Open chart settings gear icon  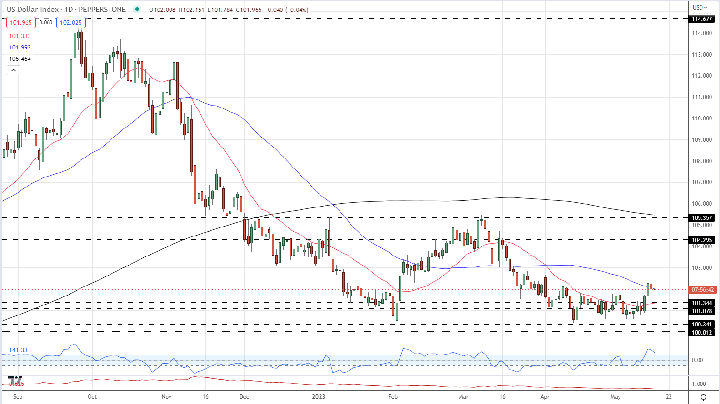pyautogui.click(x=703, y=397)
